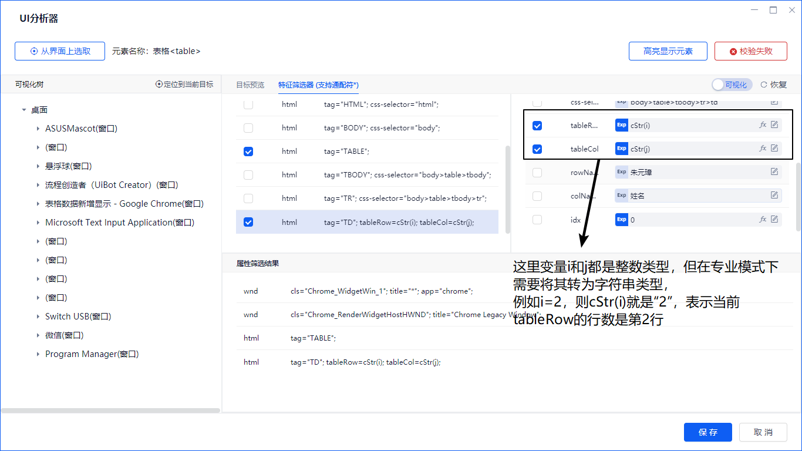Expand the Program Manager(窗口) node
Screen dimensions: 802x451
tap(38, 354)
